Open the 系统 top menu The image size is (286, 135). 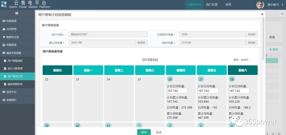pyautogui.click(x=228, y=4)
